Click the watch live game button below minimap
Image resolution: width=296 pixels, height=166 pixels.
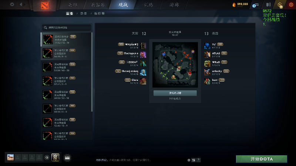coord(175,93)
